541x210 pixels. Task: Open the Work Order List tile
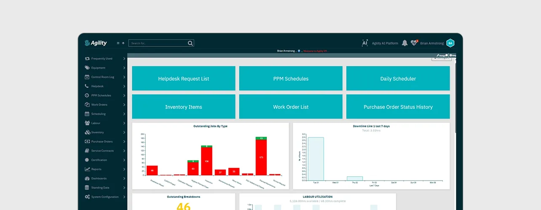[290, 107]
